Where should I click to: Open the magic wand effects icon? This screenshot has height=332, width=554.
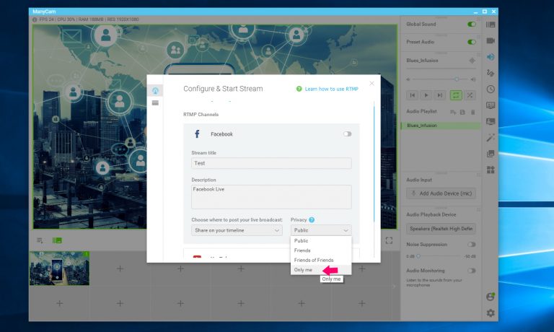point(491,137)
